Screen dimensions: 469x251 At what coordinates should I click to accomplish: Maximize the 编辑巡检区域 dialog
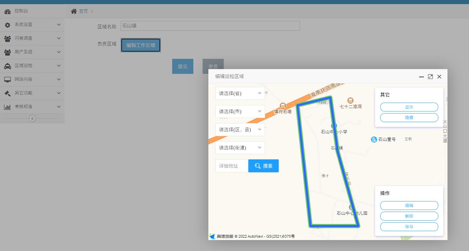pos(430,77)
